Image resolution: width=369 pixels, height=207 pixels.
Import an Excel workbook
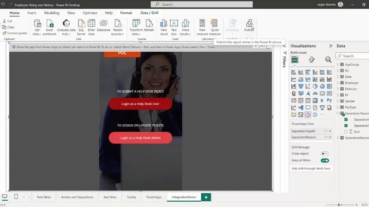50,27
